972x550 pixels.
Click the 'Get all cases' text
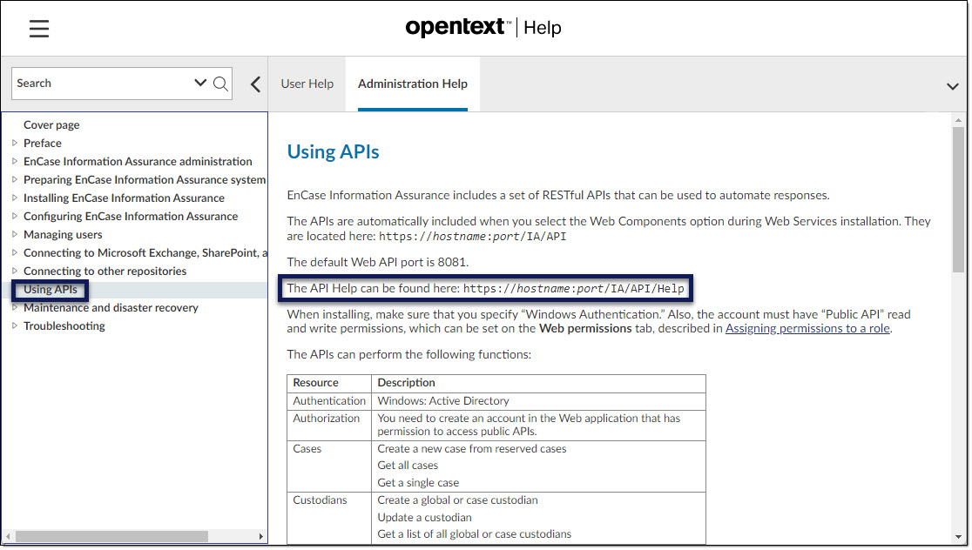(x=408, y=466)
